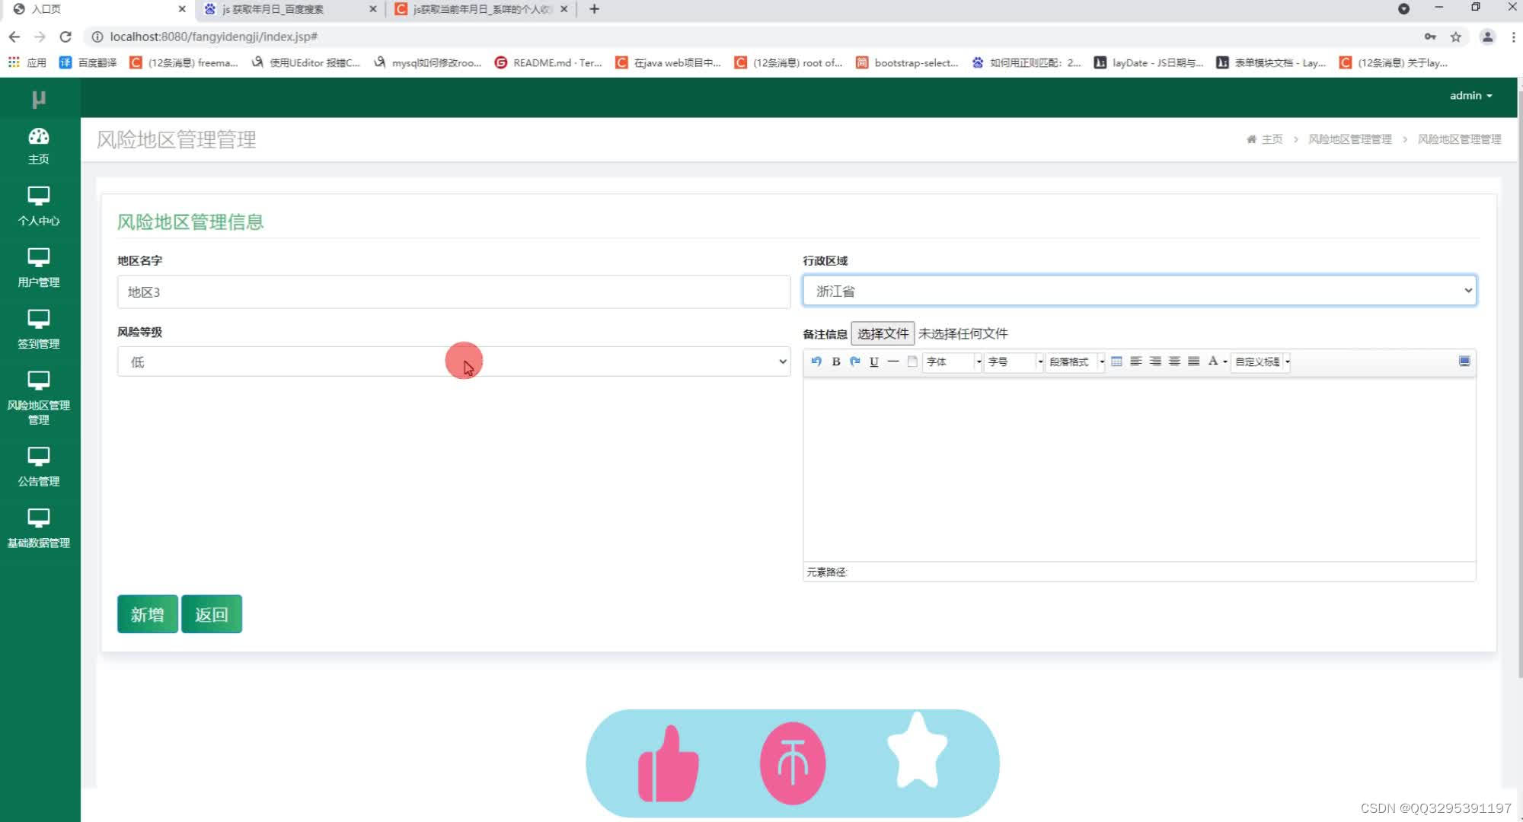The image size is (1523, 822).
Task: Toggle underline formatting in the editor
Action: click(x=873, y=362)
